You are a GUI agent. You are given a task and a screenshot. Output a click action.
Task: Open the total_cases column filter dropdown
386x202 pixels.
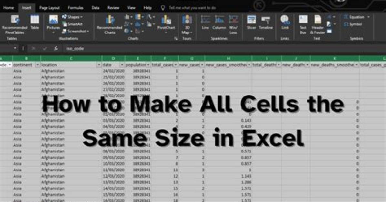(x=176, y=65)
